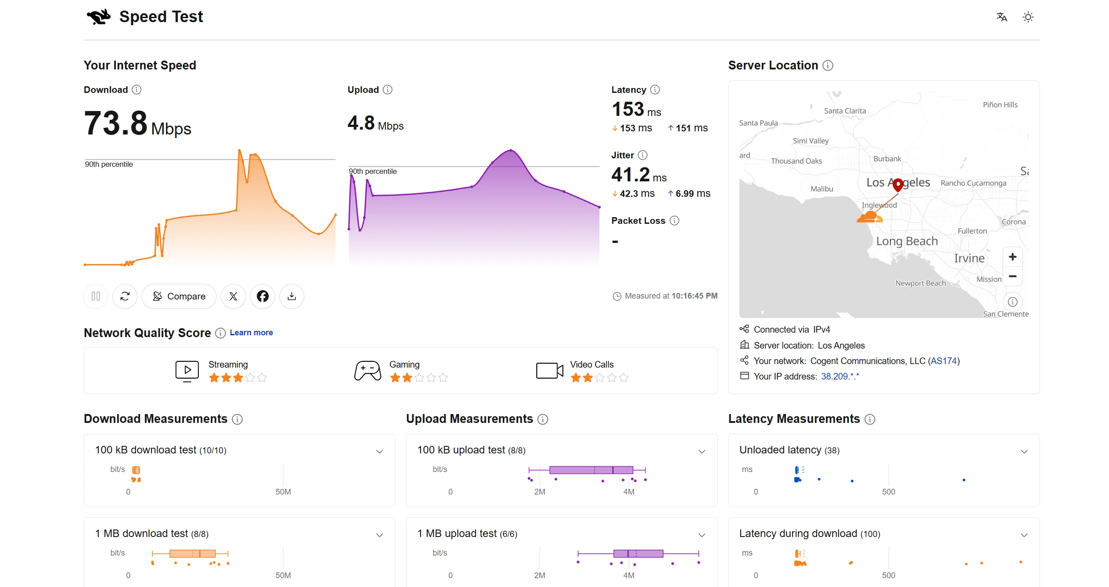Viewport: 1109px width, 587px height.
Task: Pause the speed test measurement
Action: point(96,296)
